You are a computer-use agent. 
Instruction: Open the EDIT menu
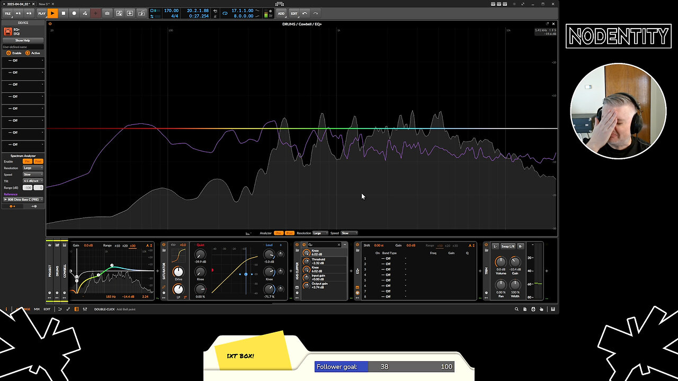[x=294, y=13]
